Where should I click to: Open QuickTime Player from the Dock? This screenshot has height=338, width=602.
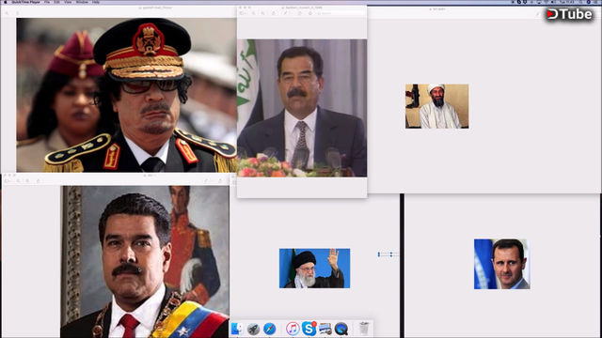click(341, 329)
